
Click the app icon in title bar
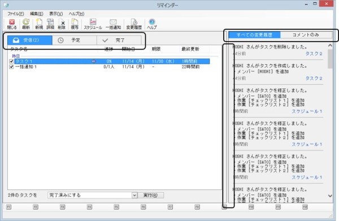[6, 5]
